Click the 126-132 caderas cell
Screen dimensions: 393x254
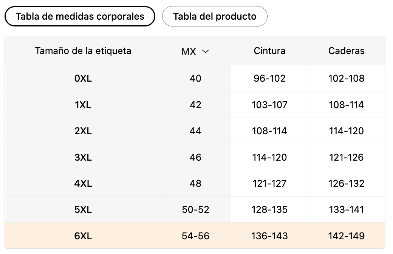347,184
